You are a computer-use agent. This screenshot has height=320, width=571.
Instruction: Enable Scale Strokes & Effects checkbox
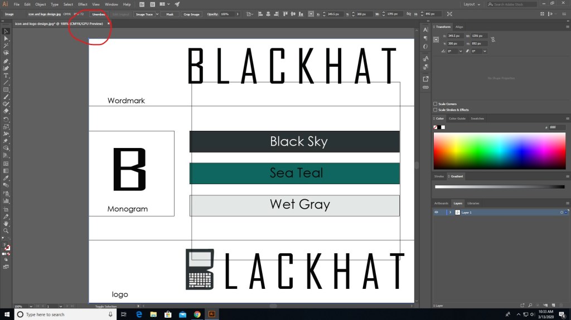pos(435,110)
